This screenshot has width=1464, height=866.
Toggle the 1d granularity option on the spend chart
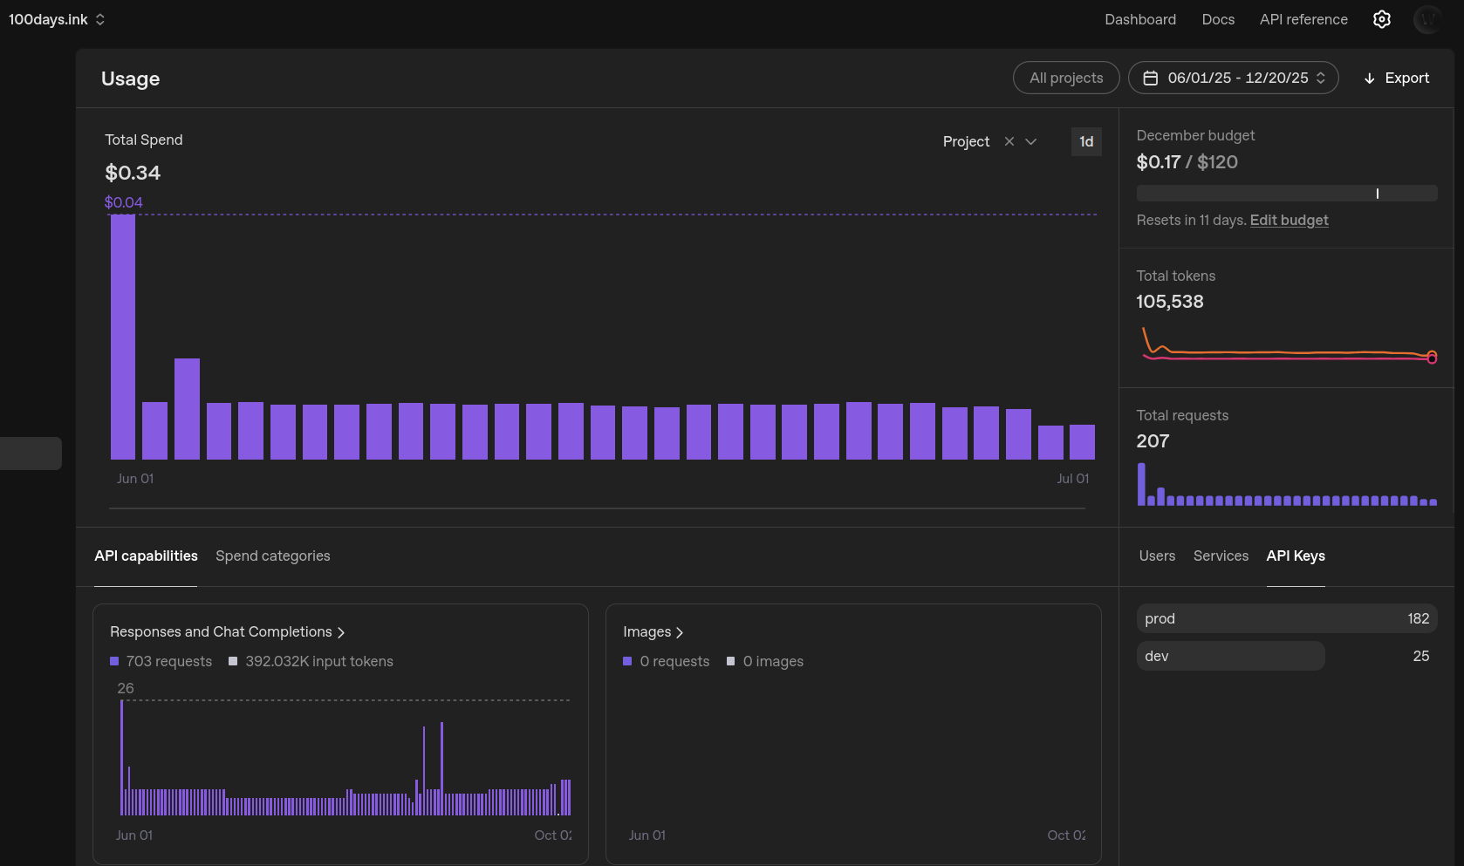pyautogui.click(x=1086, y=141)
